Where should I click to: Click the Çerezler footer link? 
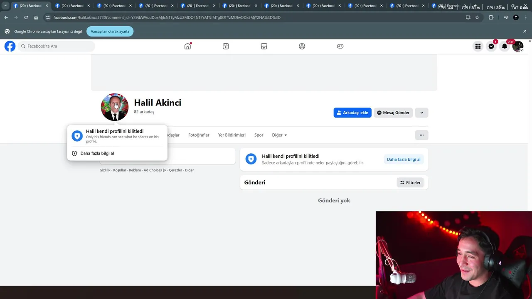click(175, 170)
